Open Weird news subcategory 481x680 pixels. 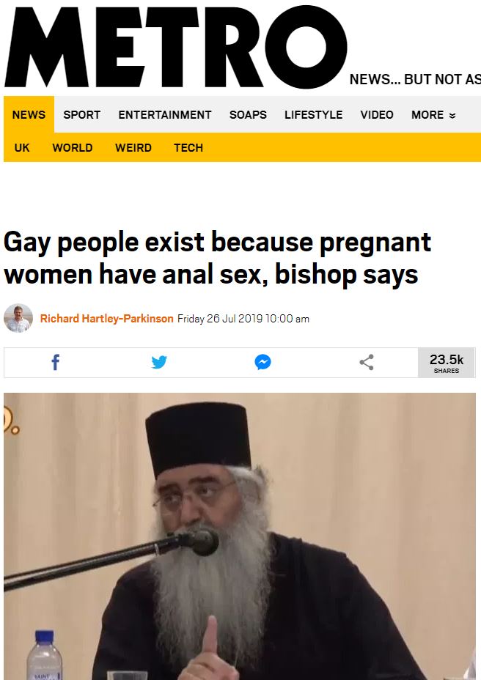(x=133, y=148)
